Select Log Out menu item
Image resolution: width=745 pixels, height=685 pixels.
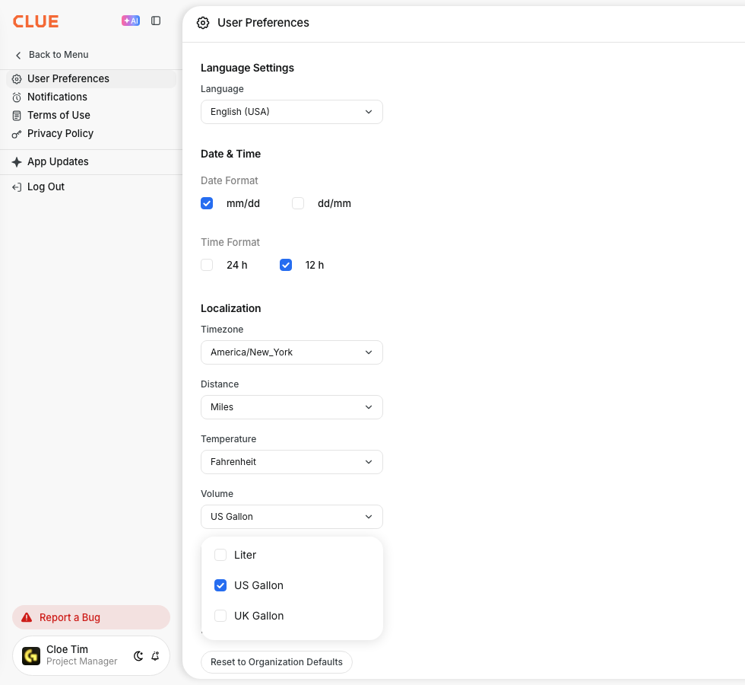90,187
